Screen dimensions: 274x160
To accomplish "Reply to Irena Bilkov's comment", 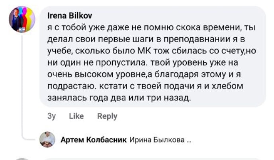I will coord(107,116).
